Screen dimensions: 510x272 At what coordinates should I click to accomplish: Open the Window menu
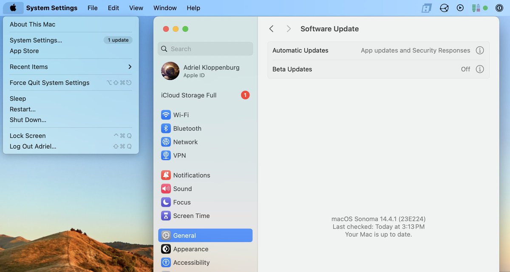coord(165,8)
